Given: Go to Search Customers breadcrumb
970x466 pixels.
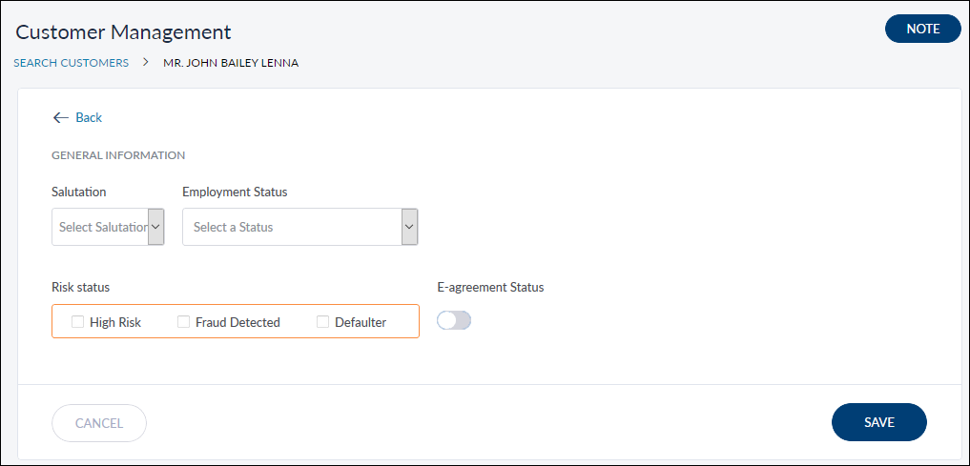Looking at the screenshot, I should (x=72, y=63).
